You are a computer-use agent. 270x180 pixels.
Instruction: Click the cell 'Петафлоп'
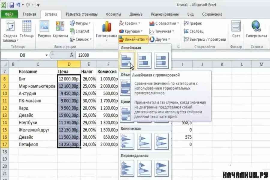(37, 144)
